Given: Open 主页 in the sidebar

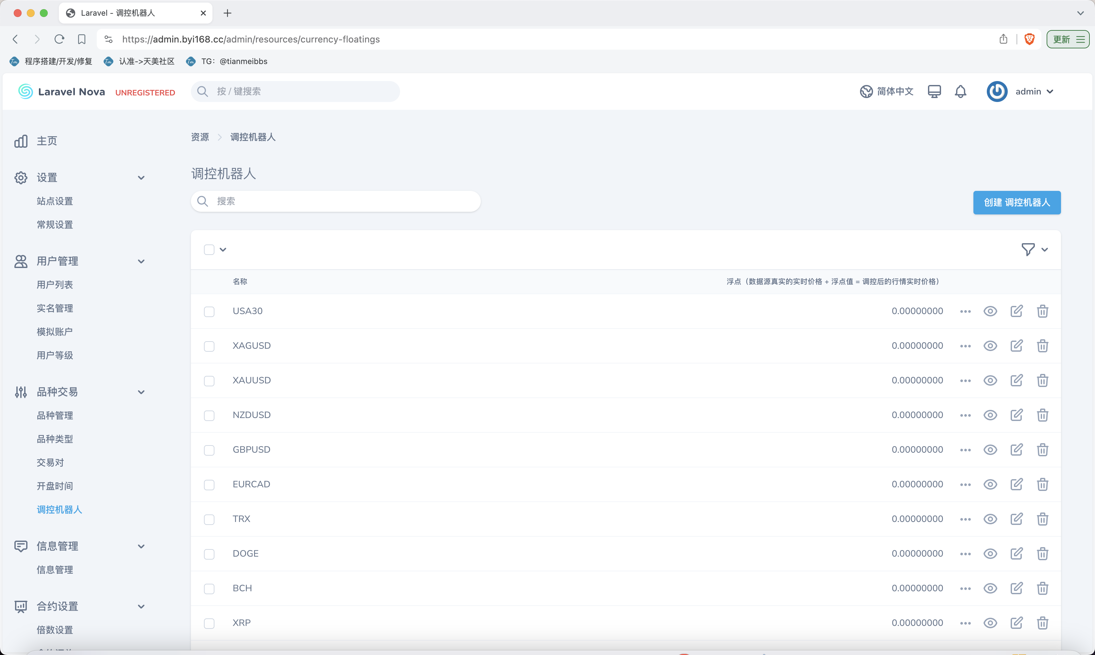Looking at the screenshot, I should pyautogui.click(x=47, y=141).
